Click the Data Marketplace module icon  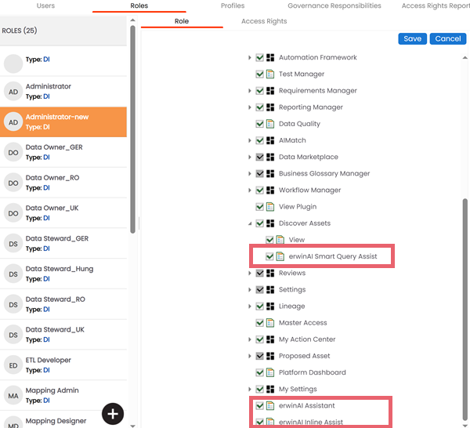(x=270, y=157)
